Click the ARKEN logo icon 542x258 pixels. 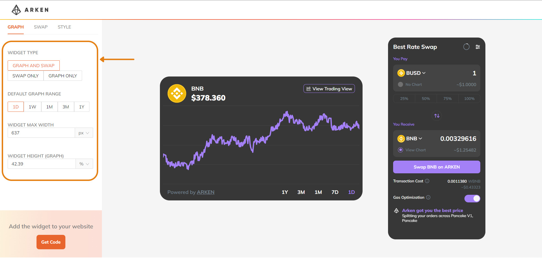coord(16,10)
